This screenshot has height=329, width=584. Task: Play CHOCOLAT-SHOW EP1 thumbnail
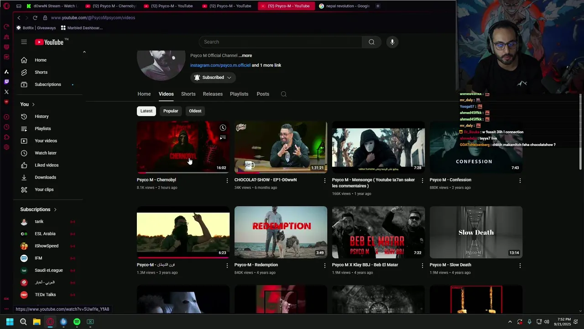pyautogui.click(x=281, y=147)
